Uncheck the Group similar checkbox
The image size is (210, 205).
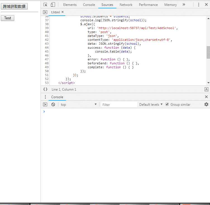tap(167, 104)
